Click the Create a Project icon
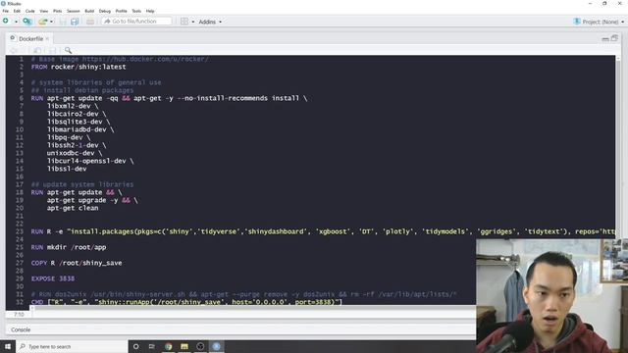 tap(26, 22)
